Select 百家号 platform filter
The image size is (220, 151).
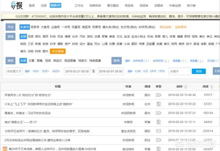(x=35, y=27)
